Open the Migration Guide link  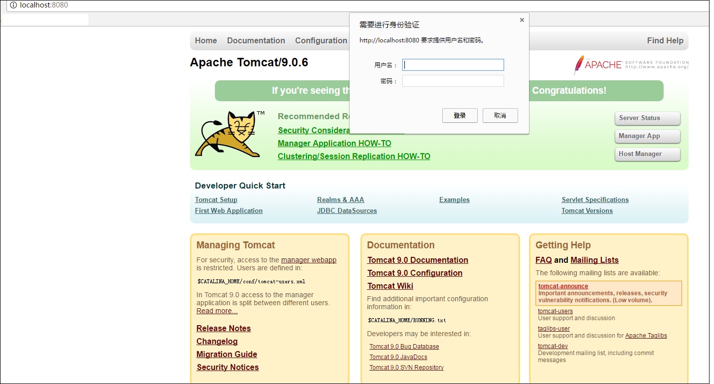(227, 355)
